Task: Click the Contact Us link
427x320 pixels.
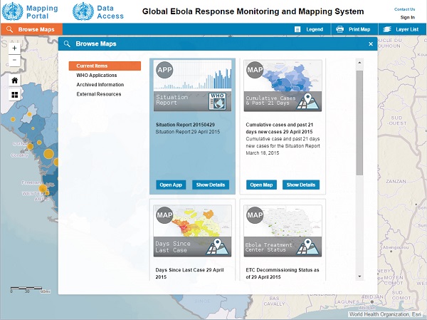Action: [404, 9]
